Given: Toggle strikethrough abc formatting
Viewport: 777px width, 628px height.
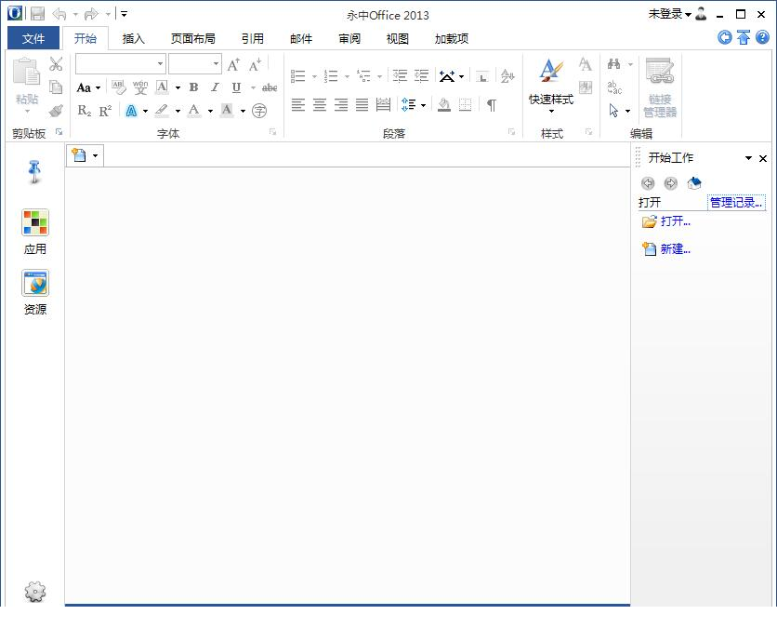Looking at the screenshot, I should (270, 87).
